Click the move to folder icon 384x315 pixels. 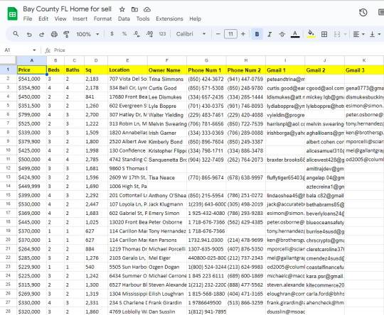pos(134,9)
